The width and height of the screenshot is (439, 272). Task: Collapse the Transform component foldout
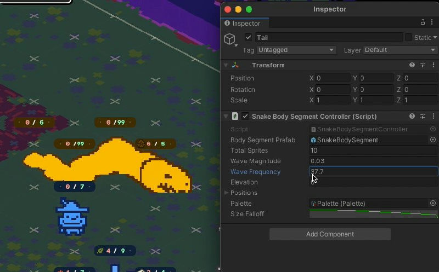[226, 65]
